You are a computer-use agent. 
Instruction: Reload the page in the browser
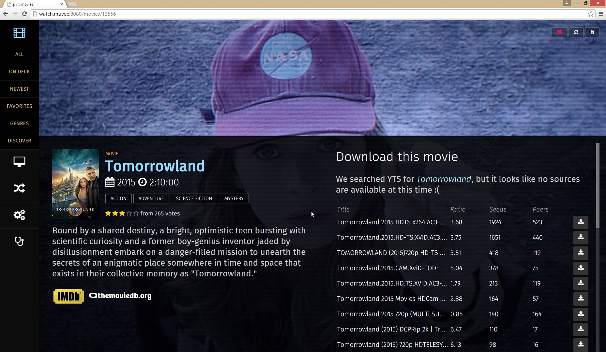[24, 14]
